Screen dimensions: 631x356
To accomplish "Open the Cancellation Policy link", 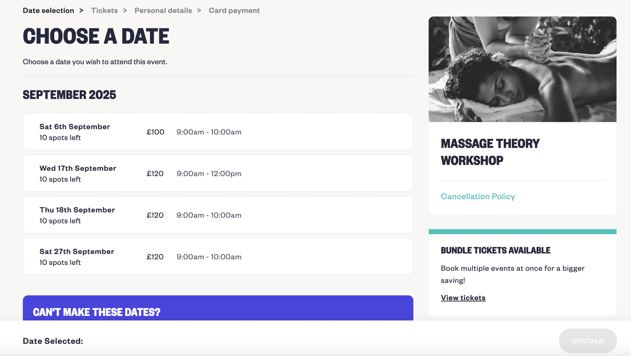I will click(x=478, y=196).
